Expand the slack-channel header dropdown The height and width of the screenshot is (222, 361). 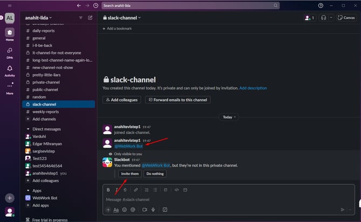[124, 18]
